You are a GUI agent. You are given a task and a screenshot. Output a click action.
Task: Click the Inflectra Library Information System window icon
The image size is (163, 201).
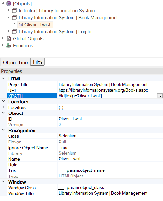click(x=15, y=10)
